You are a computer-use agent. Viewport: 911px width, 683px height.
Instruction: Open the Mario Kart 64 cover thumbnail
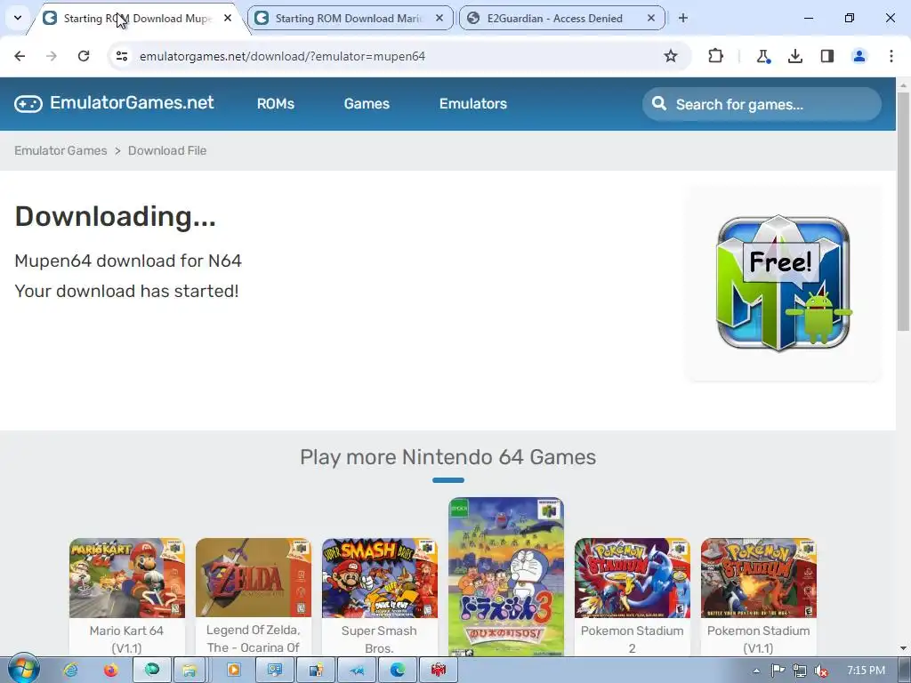click(127, 578)
